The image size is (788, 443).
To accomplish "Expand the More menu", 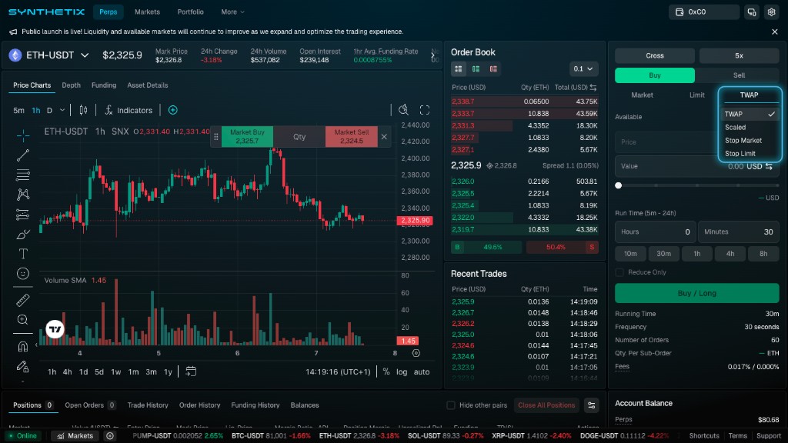I will click(x=232, y=12).
